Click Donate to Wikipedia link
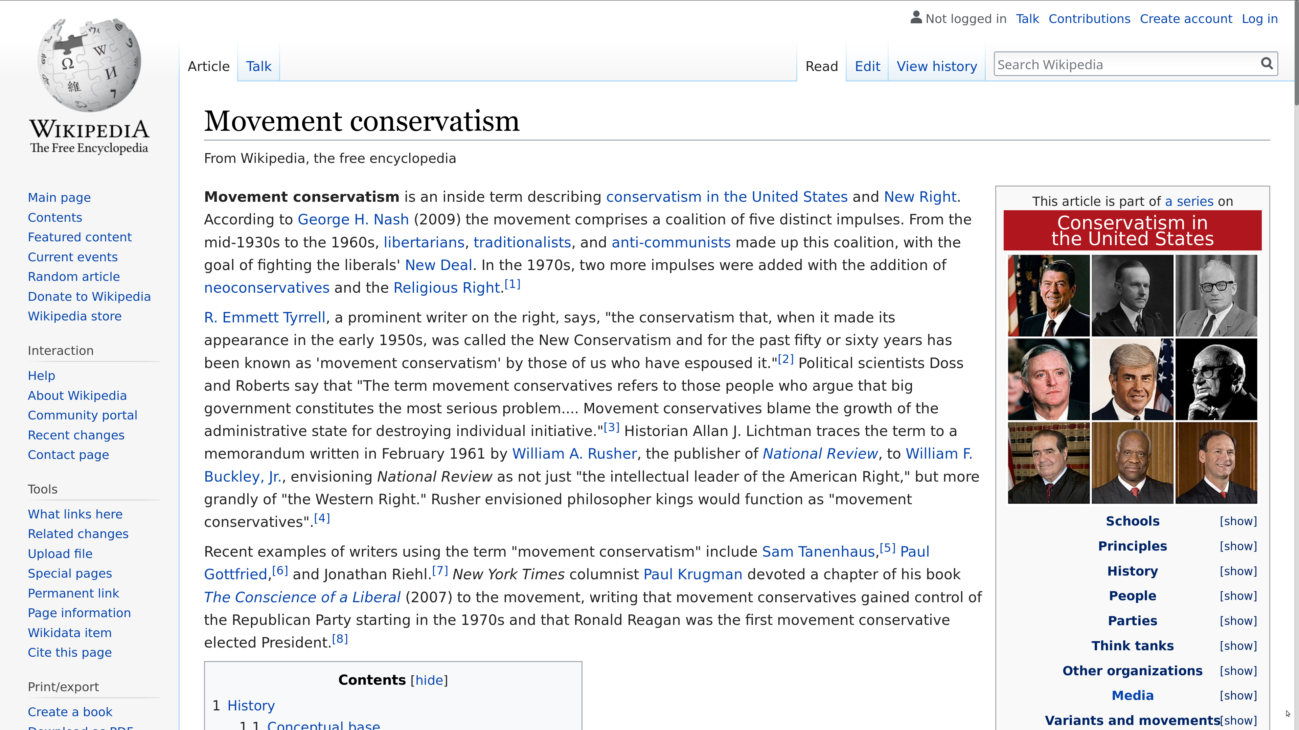Screen dimensions: 1299x730 pos(89,297)
